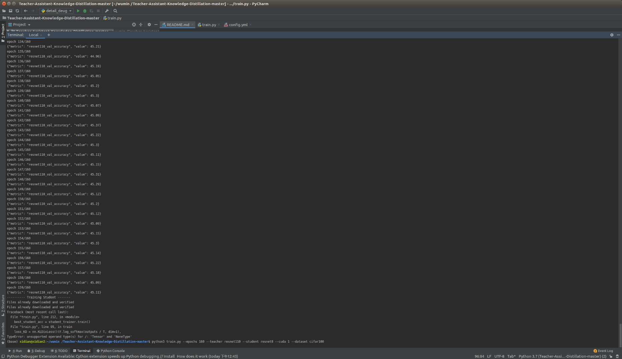The height and width of the screenshot is (359, 622).
Task: Open the Event Log
Action: click(x=603, y=351)
